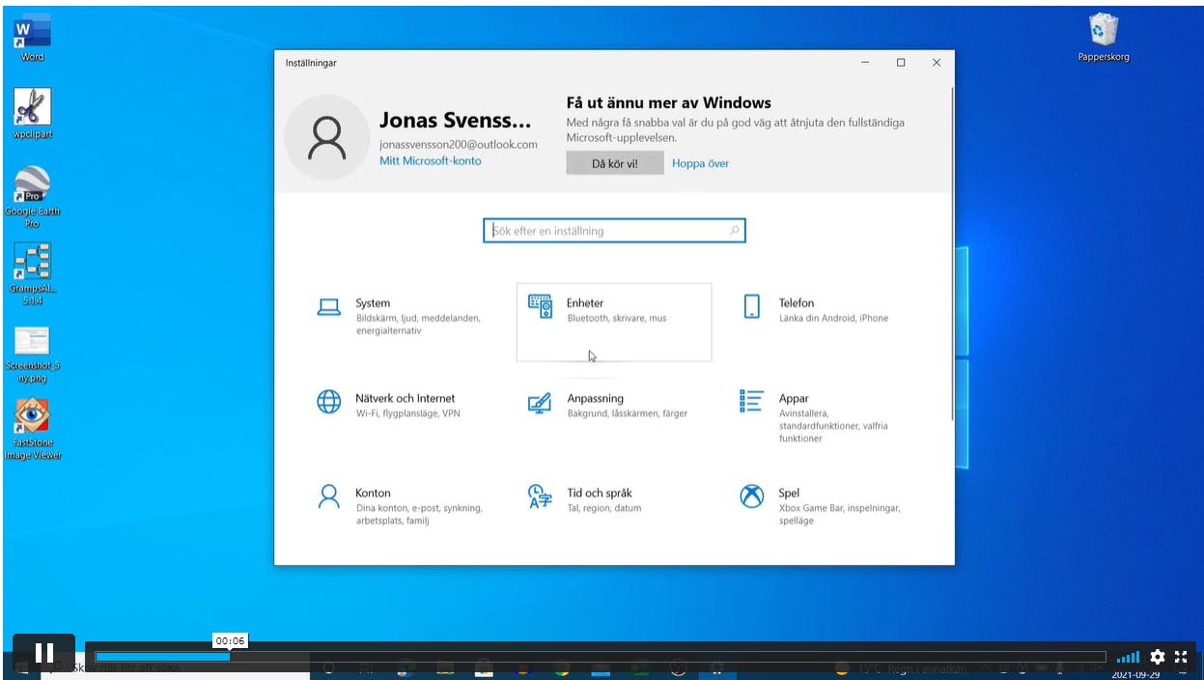
Task: Select the Papperskorg recycle bin icon
Action: tap(1104, 38)
